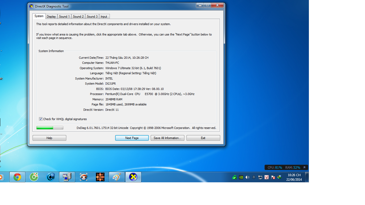
Task: Switch to the Display tab
Action: (51, 17)
